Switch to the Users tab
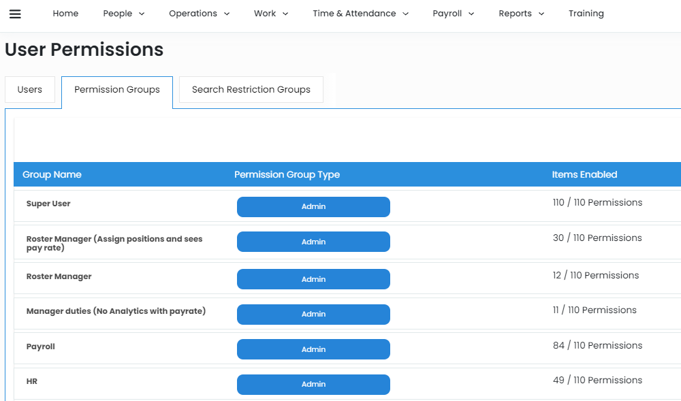 (30, 90)
